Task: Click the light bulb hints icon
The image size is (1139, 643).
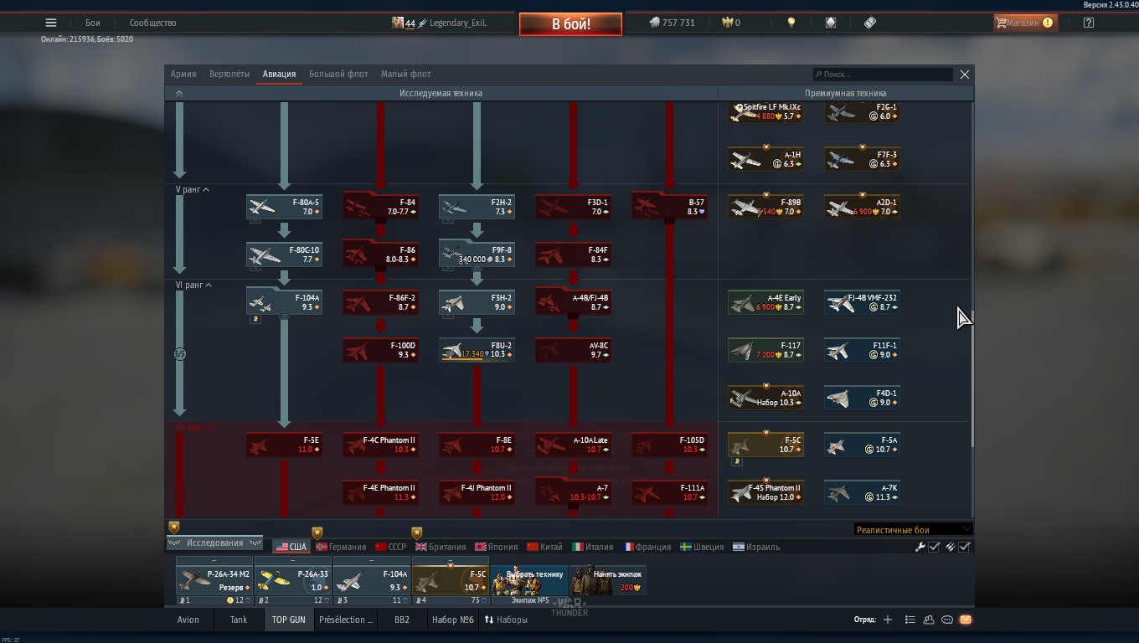Action: click(x=791, y=23)
